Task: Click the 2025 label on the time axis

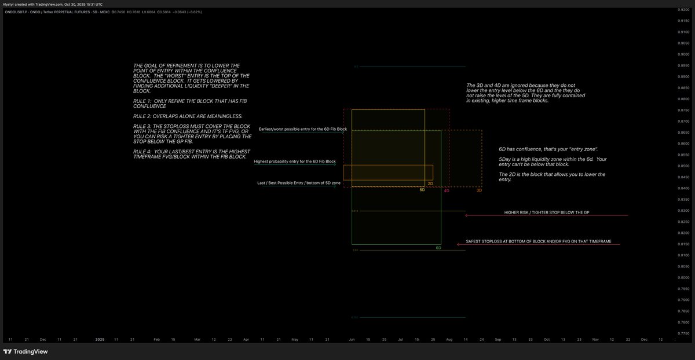Action: click(100, 339)
